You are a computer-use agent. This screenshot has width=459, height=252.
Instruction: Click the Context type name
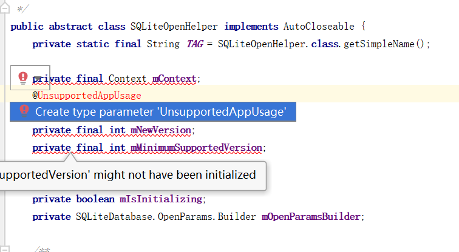click(127, 79)
